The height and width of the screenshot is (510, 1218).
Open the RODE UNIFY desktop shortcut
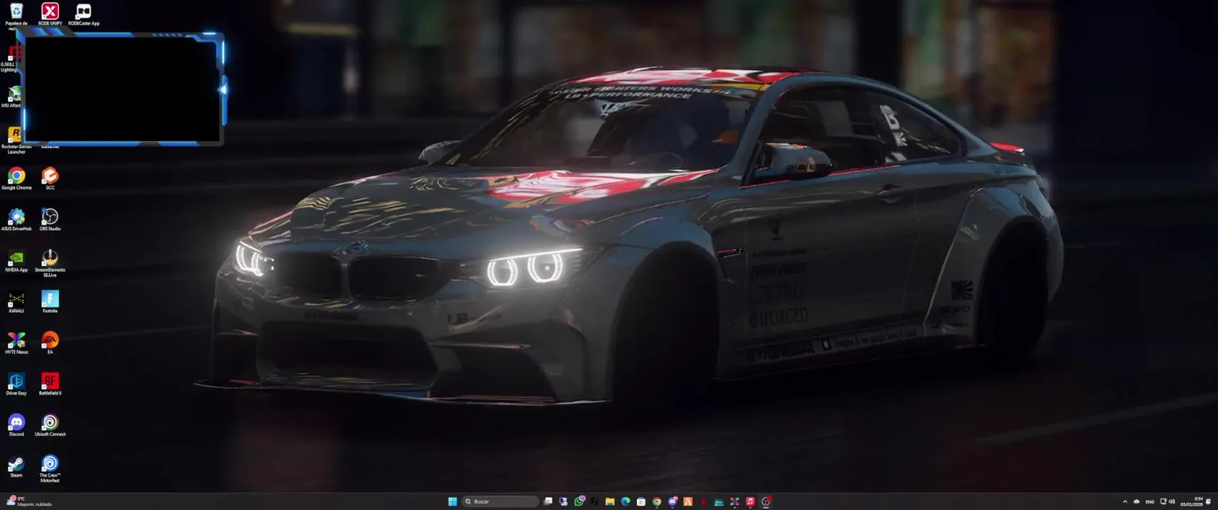point(50,14)
